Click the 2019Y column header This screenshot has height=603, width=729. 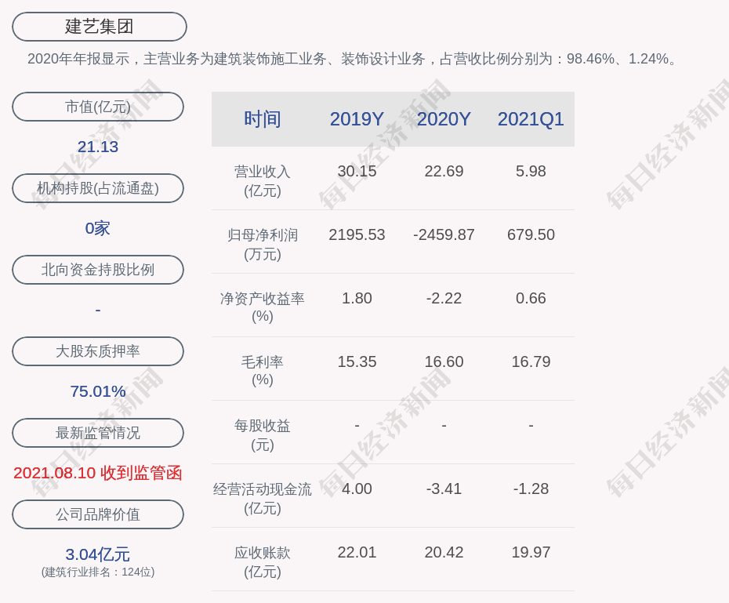[x=357, y=119]
